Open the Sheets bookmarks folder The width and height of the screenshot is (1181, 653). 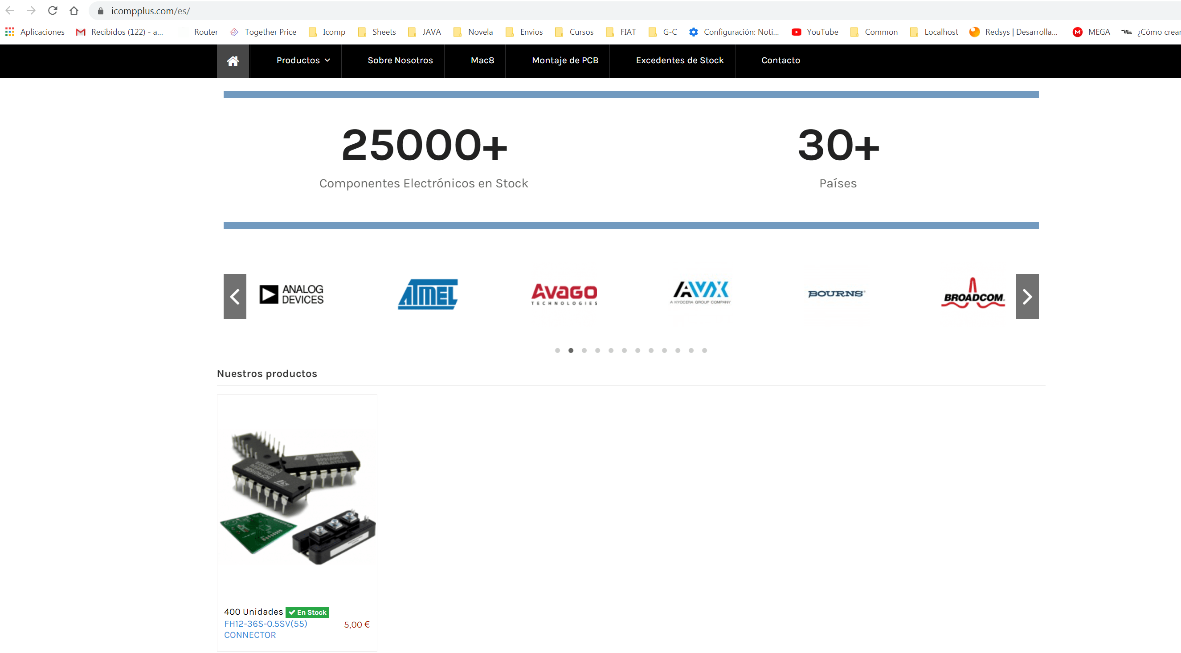click(377, 32)
